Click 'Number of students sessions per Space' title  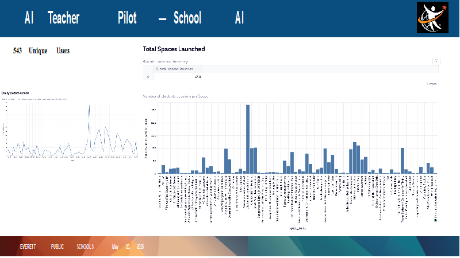175,96
